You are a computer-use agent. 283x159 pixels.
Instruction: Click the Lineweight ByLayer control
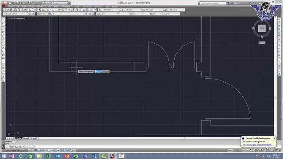[x=153, y=14]
